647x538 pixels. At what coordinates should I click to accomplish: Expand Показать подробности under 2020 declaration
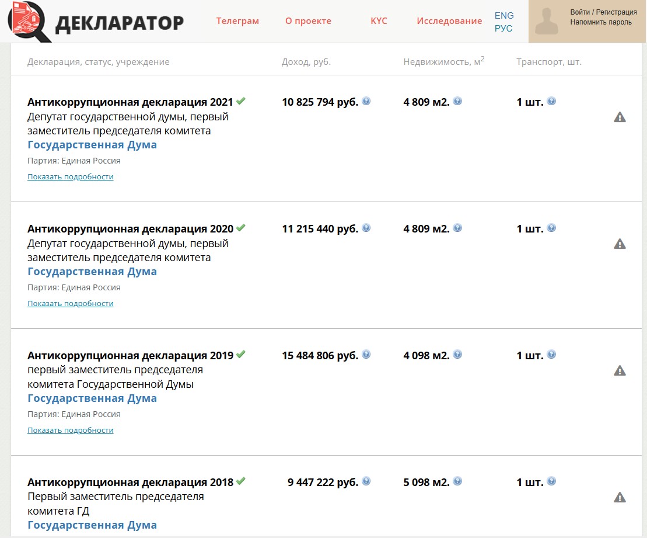coord(71,303)
